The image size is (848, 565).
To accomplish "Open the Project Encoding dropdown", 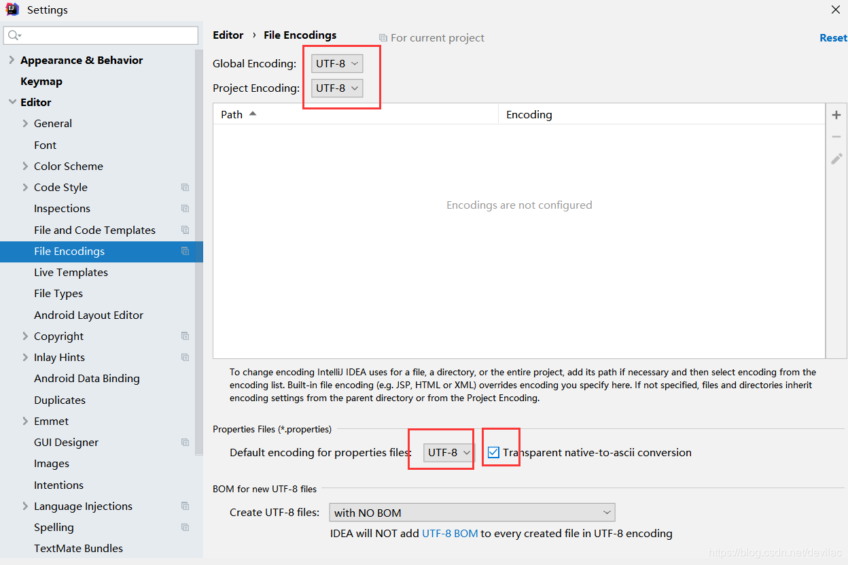I will point(337,88).
